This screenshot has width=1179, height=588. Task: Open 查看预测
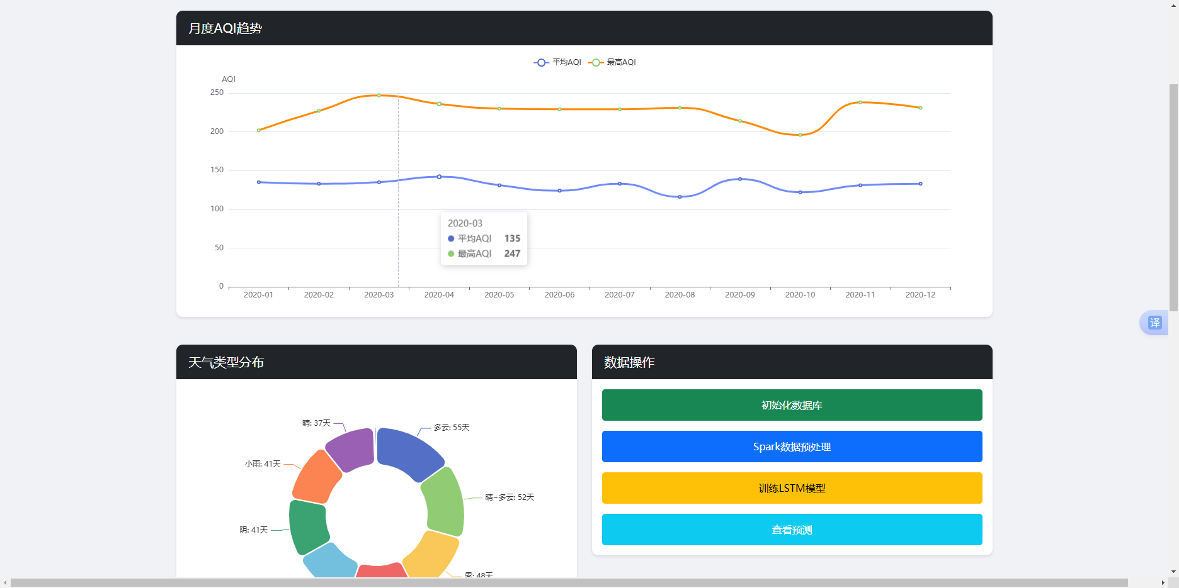coord(792,530)
